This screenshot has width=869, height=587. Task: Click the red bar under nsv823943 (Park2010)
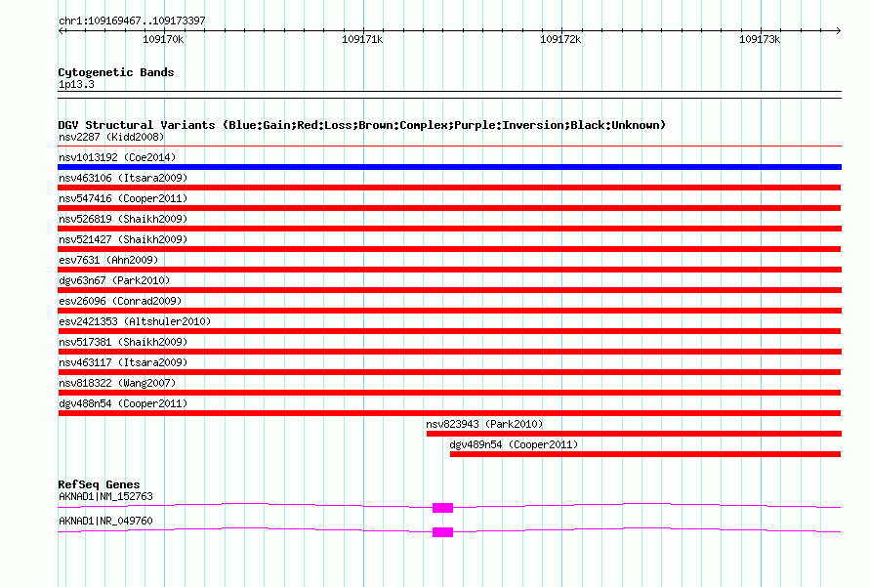pyautogui.click(x=633, y=434)
